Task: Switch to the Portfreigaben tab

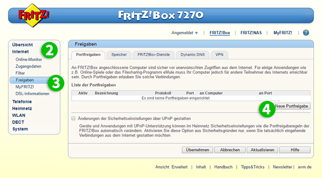Action: click(88, 55)
